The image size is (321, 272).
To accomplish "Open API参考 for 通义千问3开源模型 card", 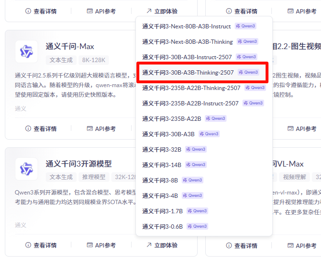I will pyautogui.click(x=101, y=245).
